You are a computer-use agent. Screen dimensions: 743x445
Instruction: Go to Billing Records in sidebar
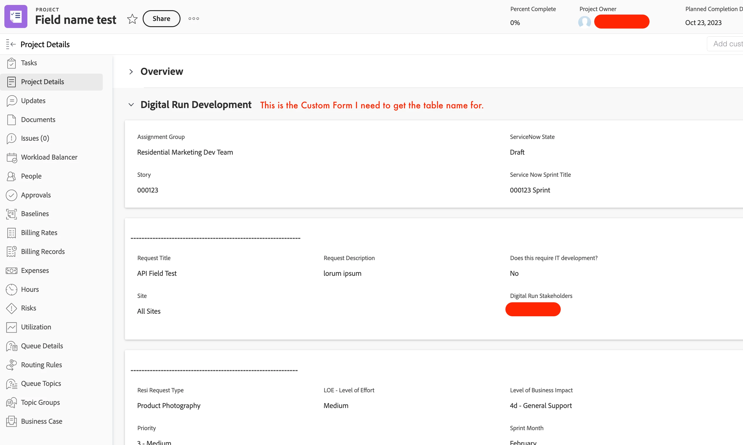43,252
